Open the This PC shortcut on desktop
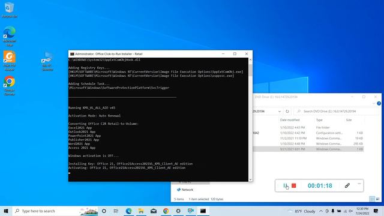This screenshot has width=384, height=216. point(47,61)
